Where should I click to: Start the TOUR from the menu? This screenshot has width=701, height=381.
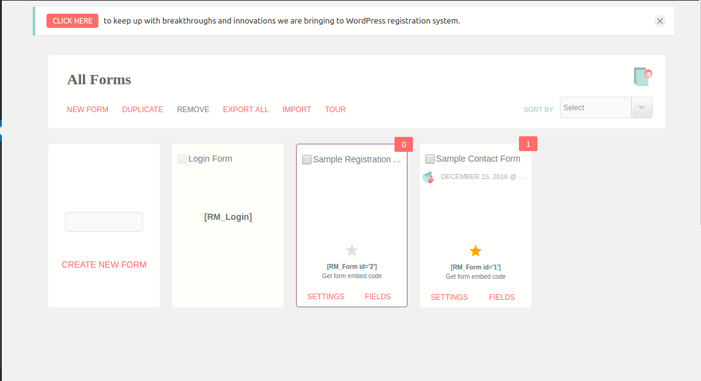tap(335, 109)
